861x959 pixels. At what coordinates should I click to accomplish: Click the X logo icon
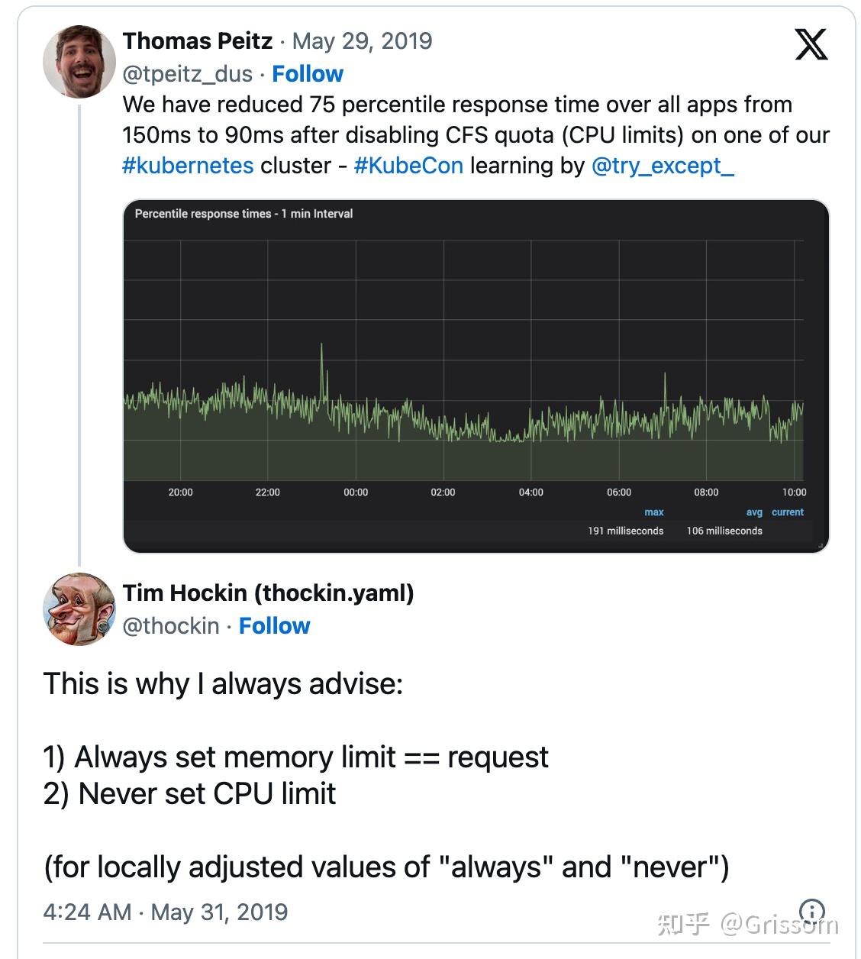(811, 45)
